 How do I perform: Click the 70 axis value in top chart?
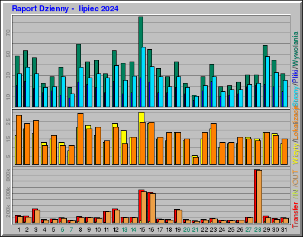(8, 33)
